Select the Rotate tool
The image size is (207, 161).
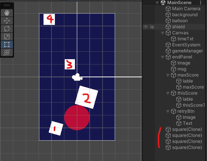[7, 29]
